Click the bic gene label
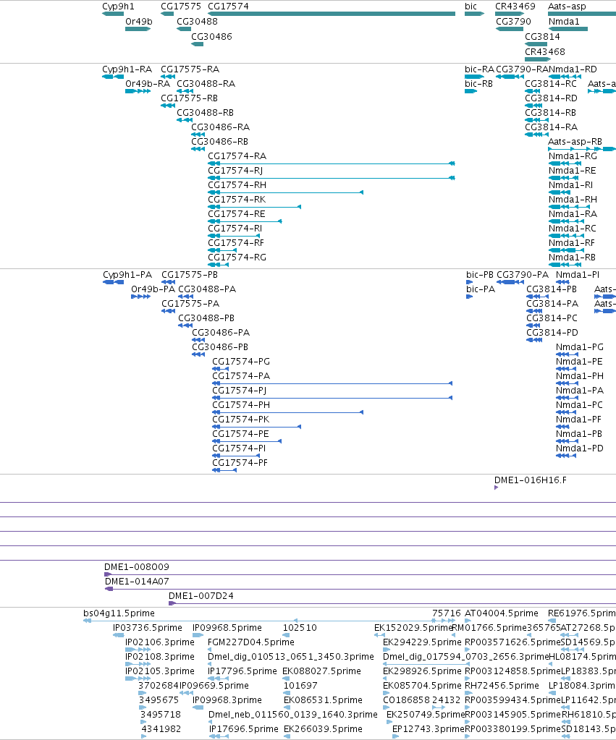Image resolution: width=616 pixels, height=740 pixels. coord(471,7)
